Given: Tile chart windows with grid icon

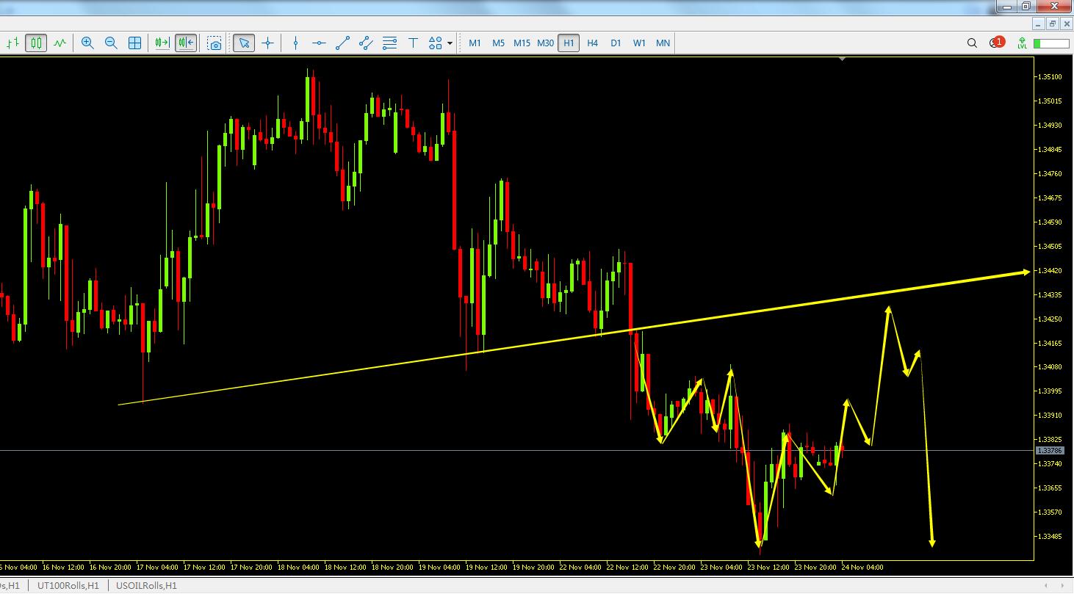Looking at the screenshot, I should coord(134,43).
